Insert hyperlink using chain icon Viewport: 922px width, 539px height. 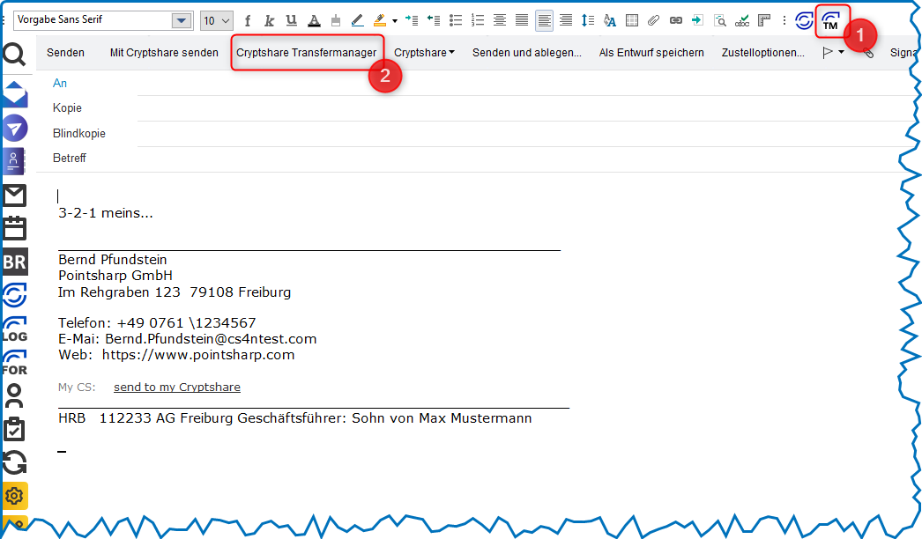pos(675,20)
